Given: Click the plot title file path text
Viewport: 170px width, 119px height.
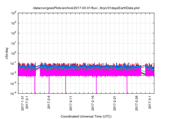Looking at the screenshot, I should [86, 8].
